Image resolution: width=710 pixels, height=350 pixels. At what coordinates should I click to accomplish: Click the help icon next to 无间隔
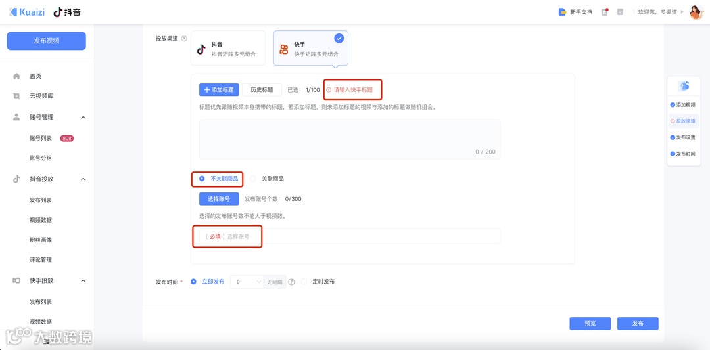(x=292, y=282)
